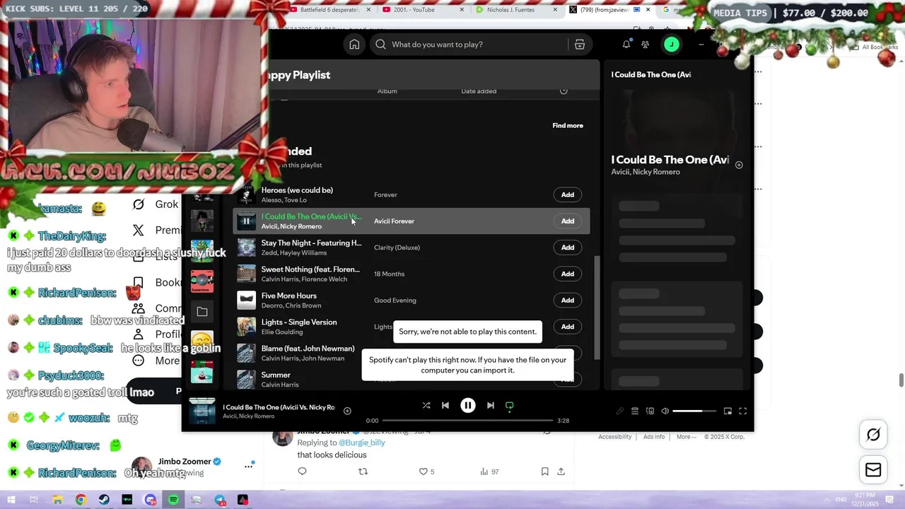Like the 'that looks delicious' tweet

424,472
